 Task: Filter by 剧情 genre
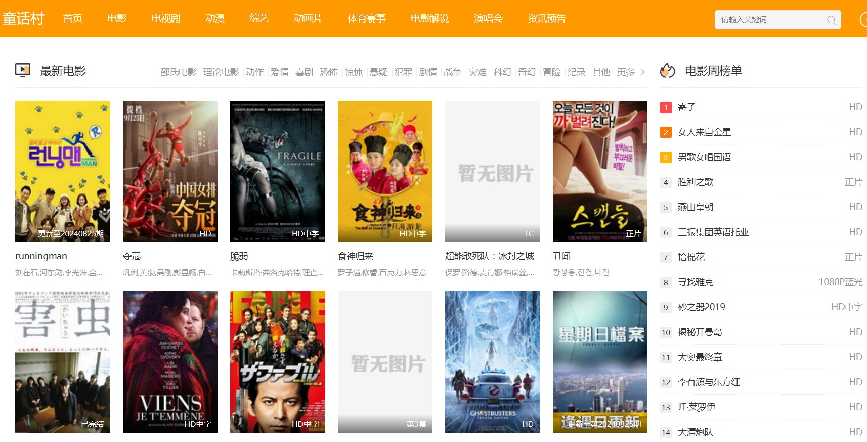click(x=428, y=72)
